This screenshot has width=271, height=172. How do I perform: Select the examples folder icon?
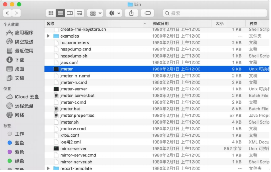point(56,36)
